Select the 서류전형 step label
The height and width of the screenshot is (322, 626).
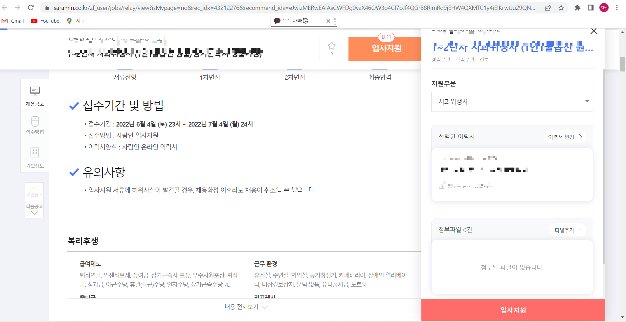pos(125,77)
